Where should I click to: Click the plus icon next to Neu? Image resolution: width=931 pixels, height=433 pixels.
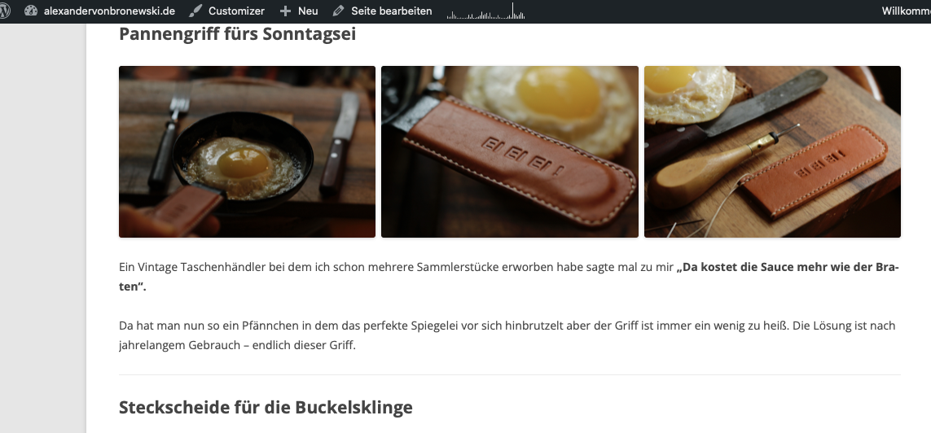(x=286, y=11)
